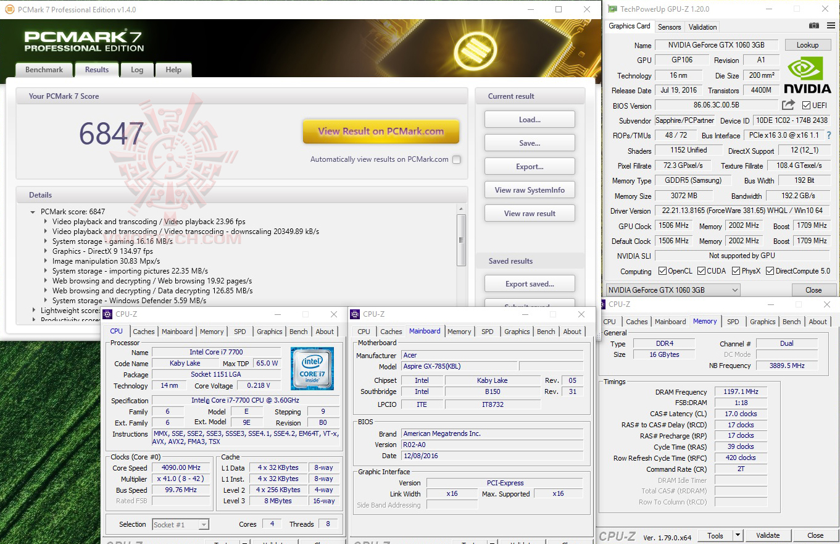This screenshot has width=840, height=544.
Task: Select the Windows Defender 5.59 MB/s row
Action: pos(130,301)
